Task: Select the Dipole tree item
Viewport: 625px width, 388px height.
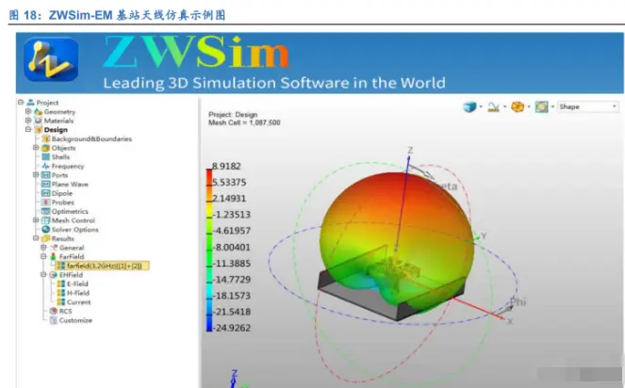Action: click(62, 193)
